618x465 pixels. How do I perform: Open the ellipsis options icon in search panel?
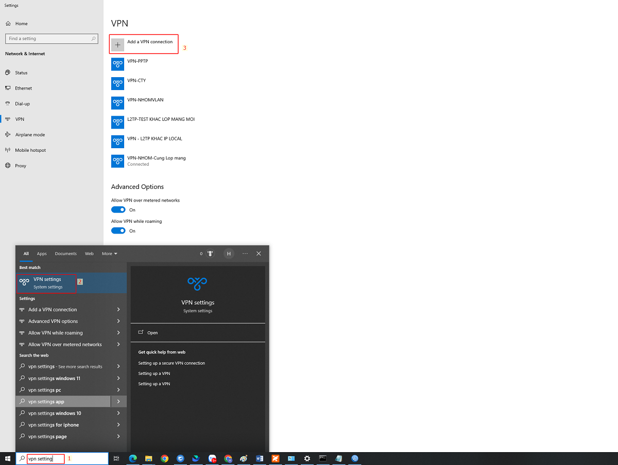[x=245, y=253]
